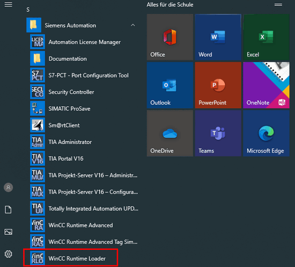Screen dimensions: 295x267
Task: Launch 'Totally Integrated Automation UPD...' text
Action: tap(93, 209)
